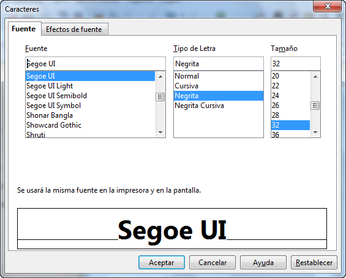Click the Restablecer button
Screen dimensions: 346x278
click(314, 263)
